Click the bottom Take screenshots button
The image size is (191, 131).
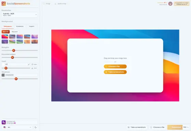[x=137, y=127]
